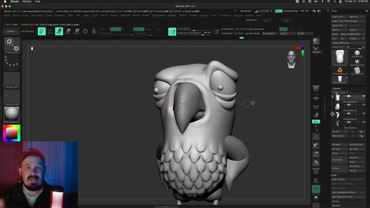This screenshot has height=208, width=370.
Task: Click the LightBox button
Action: pyautogui.click(x=11, y=31)
